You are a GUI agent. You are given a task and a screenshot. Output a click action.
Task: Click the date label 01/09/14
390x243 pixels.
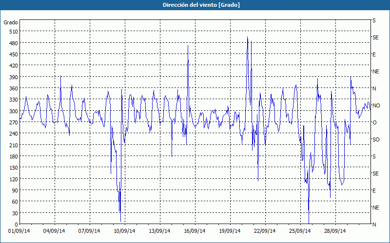19,231
